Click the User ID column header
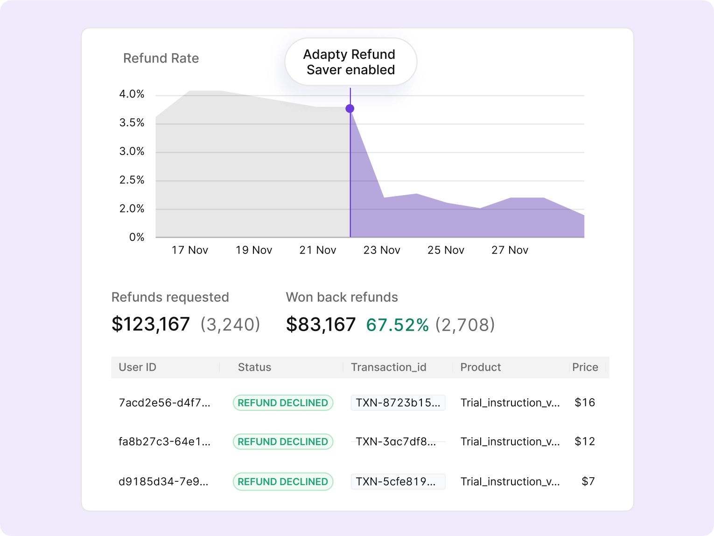 pyautogui.click(x=137, y=367)
